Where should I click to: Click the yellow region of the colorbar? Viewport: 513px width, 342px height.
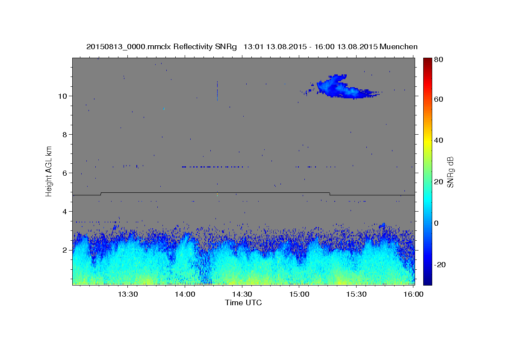427,141
